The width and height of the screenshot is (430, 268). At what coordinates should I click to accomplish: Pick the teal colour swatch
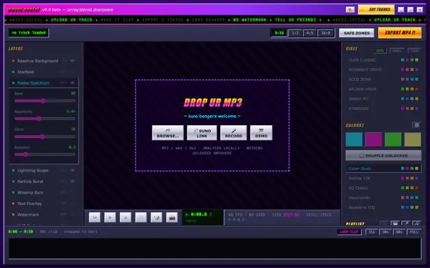click(x=354, y=139)
